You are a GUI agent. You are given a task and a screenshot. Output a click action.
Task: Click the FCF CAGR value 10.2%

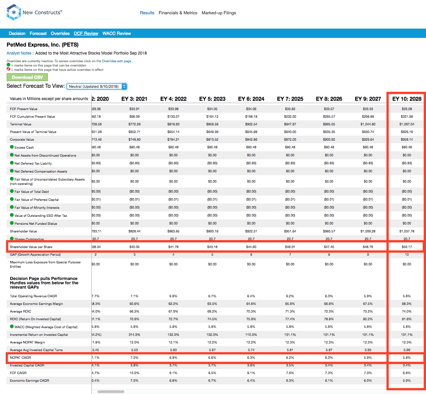pyautogui.click(x=134, y=373)
